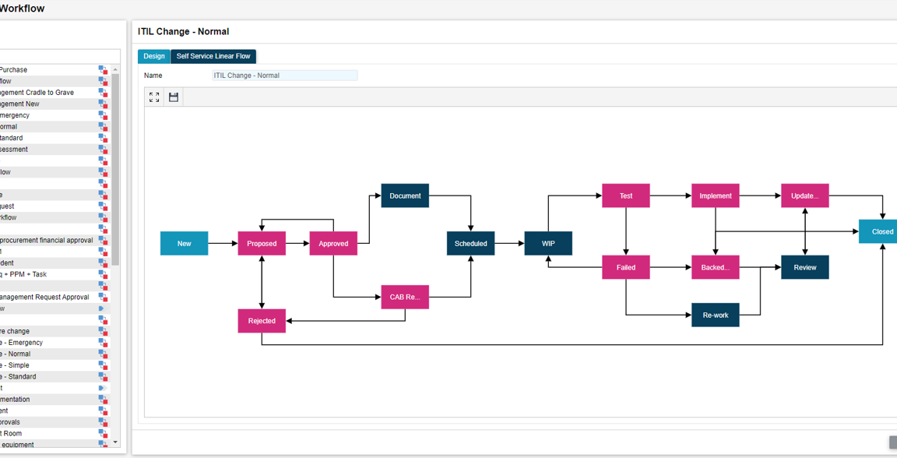Screen dimensions: 897x458
Task: Click the copy icon in the Purchase row
Action: [103, 70]
